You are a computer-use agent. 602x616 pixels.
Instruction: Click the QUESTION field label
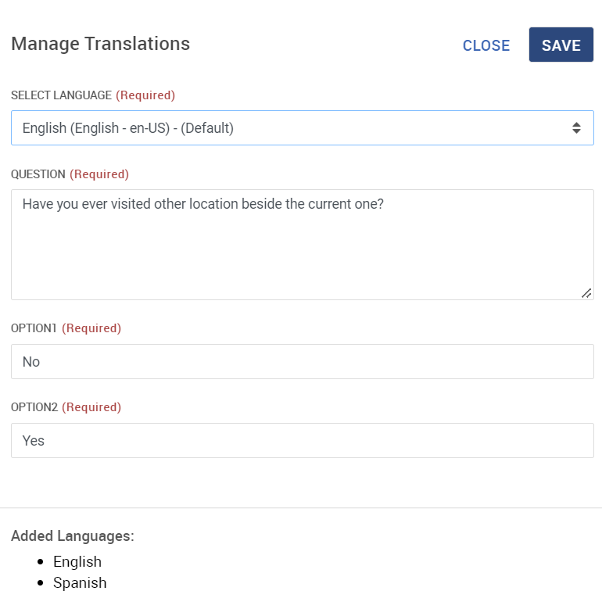click(x=38, y=174)
